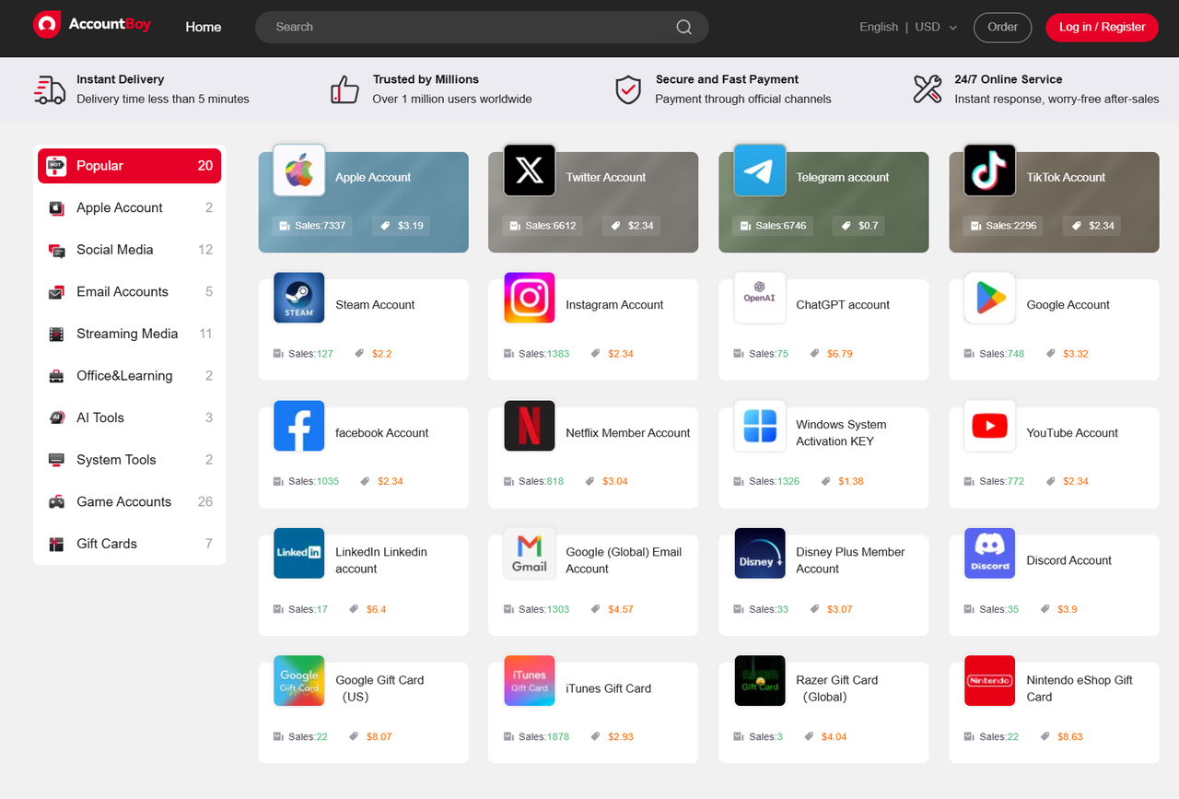Open the Telegram paper-plane icon

click(760, 170)
